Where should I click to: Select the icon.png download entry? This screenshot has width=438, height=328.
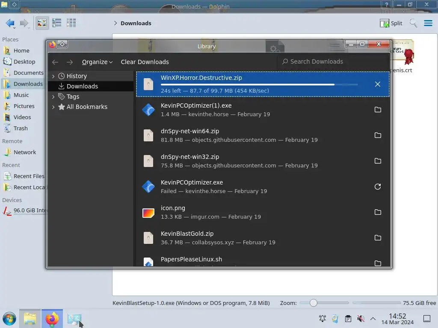click(263, 213)
